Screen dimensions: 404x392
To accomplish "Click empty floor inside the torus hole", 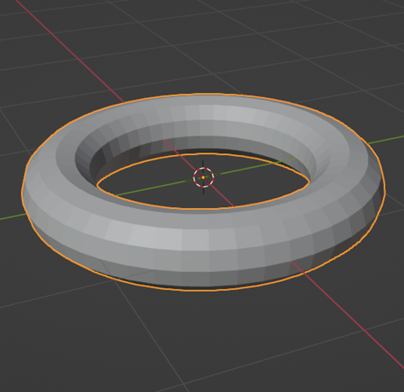I will click(x=159, y=176).
